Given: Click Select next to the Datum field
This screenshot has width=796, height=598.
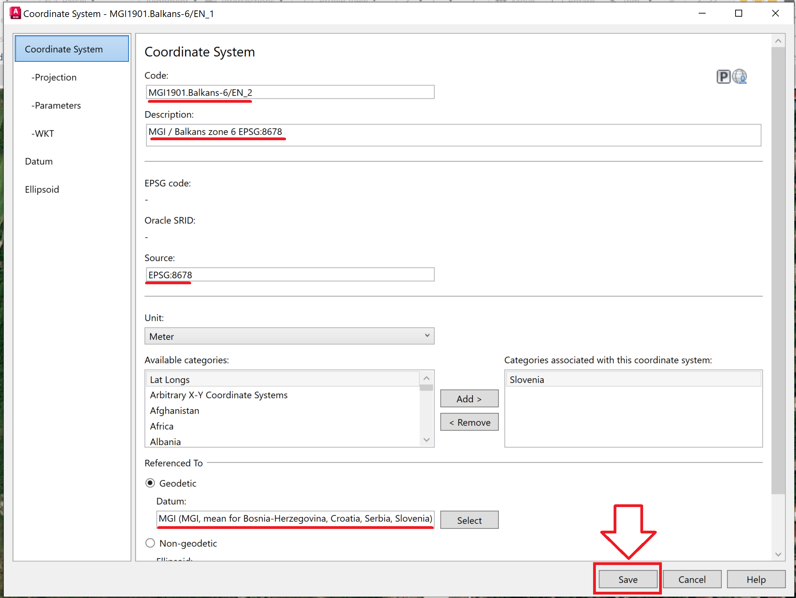Looking at the screenshot, I should pos(469,520).
